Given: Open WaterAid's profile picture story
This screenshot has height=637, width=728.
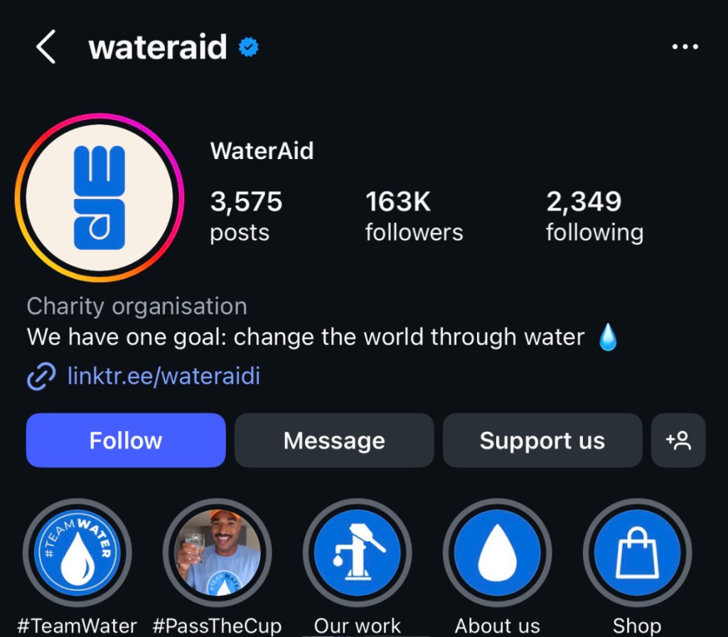Looking at the screenshot, I should pyautogui.click(x=100, y=197).
